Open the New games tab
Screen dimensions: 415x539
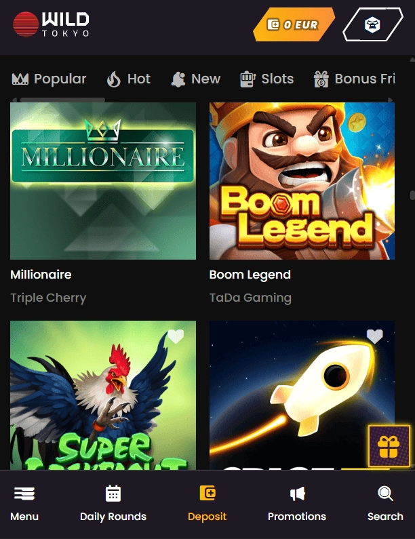(x=195, y=79)
